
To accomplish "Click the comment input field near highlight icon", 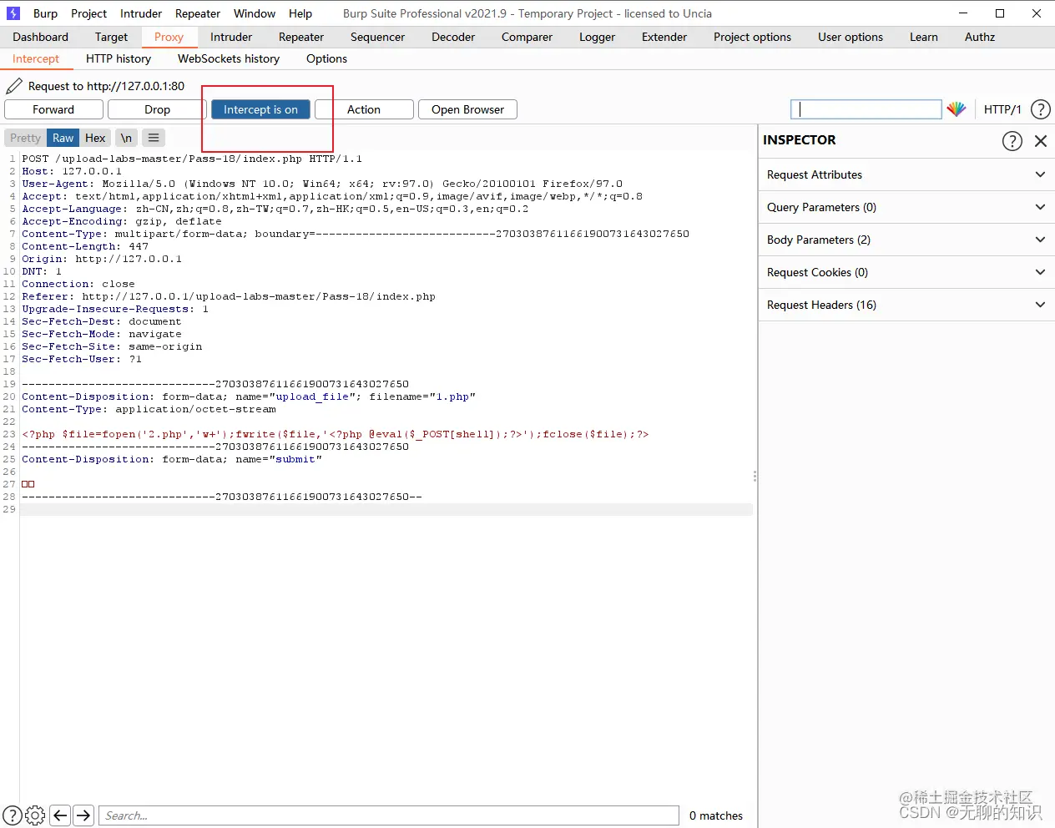I will (866, 109).
